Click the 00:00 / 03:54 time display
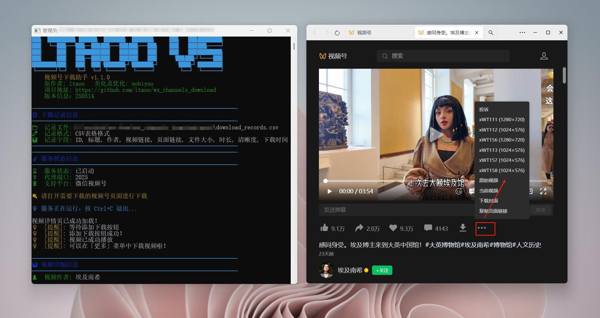 (356, 191)
